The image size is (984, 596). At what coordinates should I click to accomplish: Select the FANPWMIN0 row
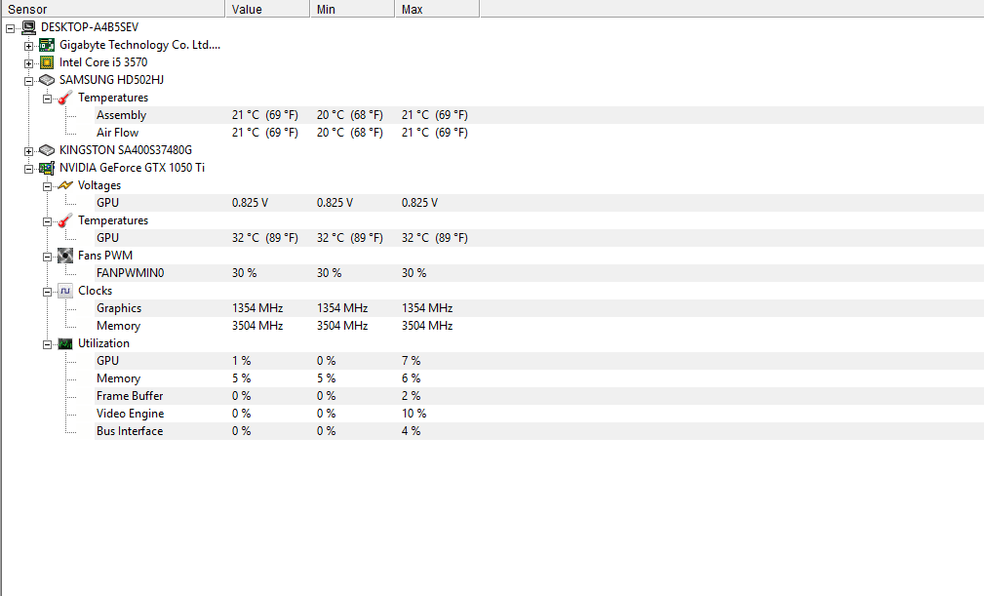click(x=539, y=273)
